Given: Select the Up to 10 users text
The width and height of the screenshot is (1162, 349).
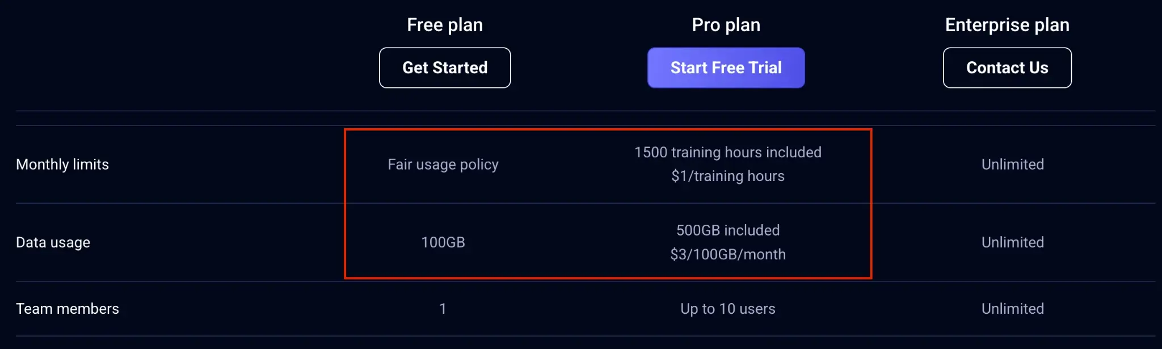Looking at the screenshot, I should (x=727, y=309).
